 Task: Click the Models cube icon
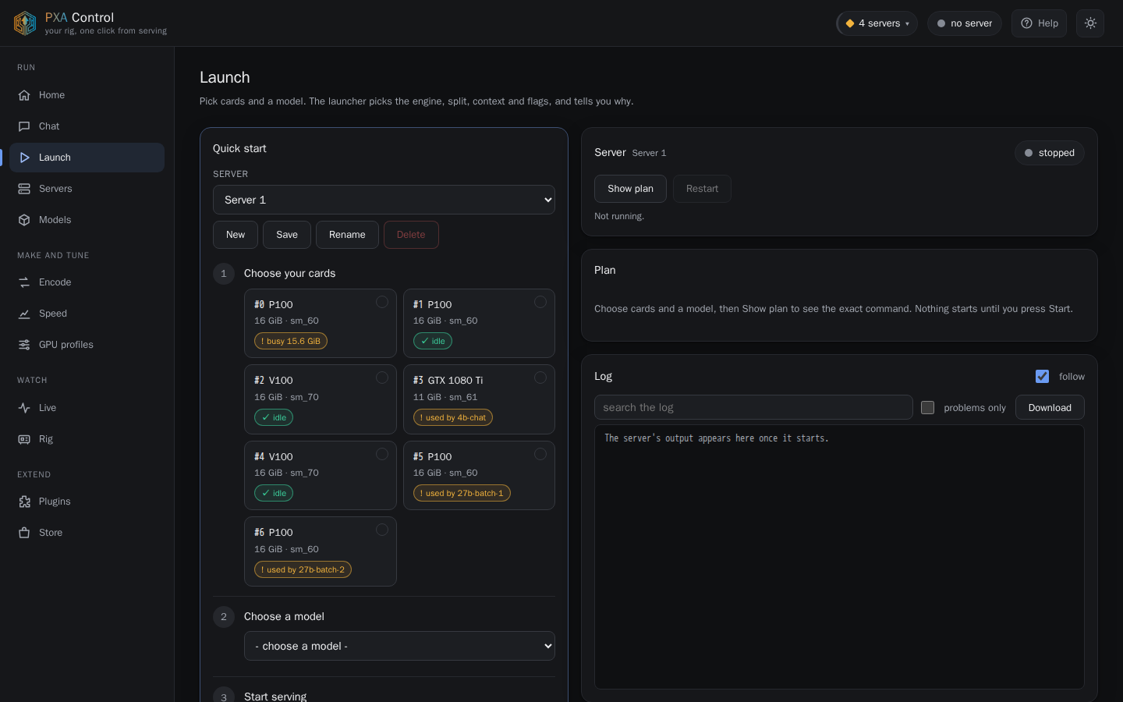[x=24, y=220]
